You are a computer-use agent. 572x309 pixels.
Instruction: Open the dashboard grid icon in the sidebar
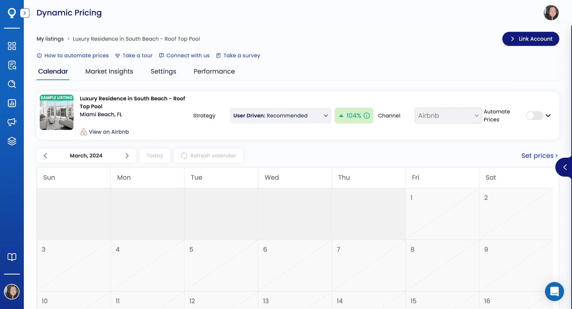tap(12, 46)
